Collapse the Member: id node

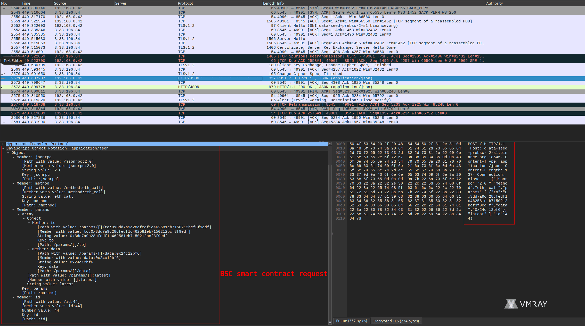point(13,297)
